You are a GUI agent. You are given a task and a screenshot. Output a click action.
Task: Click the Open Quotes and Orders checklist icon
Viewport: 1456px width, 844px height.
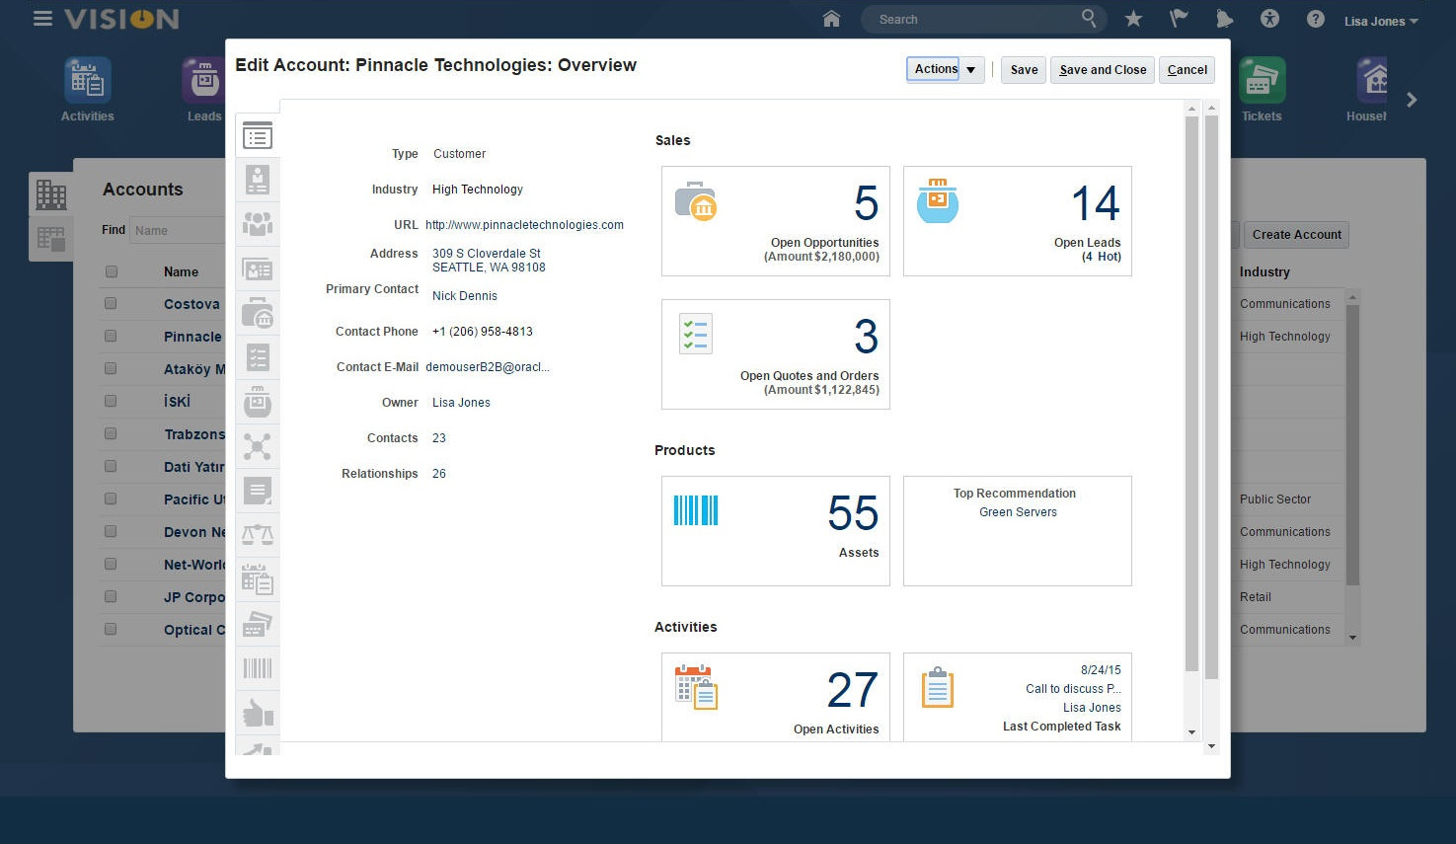696,334
